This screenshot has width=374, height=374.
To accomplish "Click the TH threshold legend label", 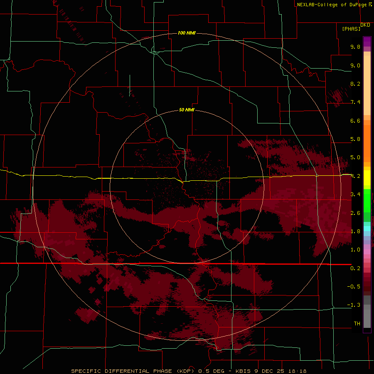I will [357, 324].
